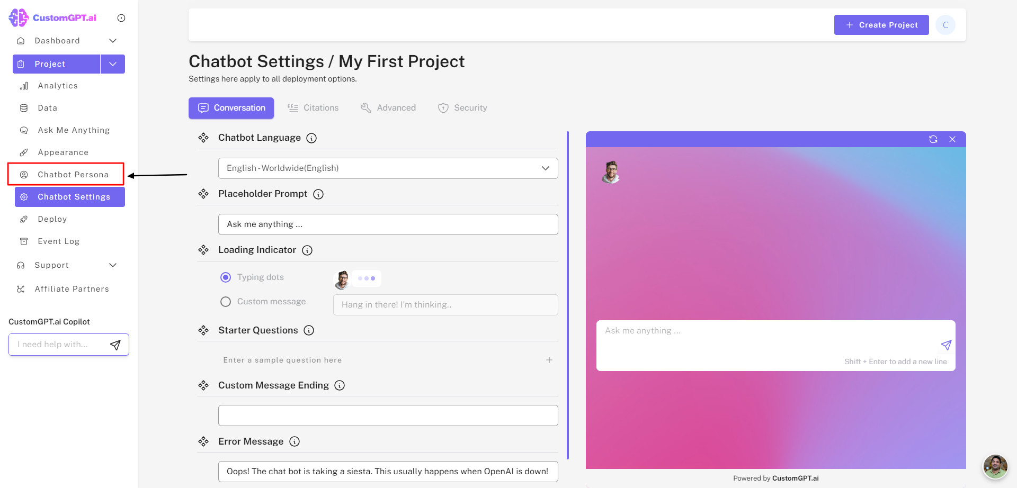Open the support chat avatar bubble
1017x488 pixels.
(995, 466)
